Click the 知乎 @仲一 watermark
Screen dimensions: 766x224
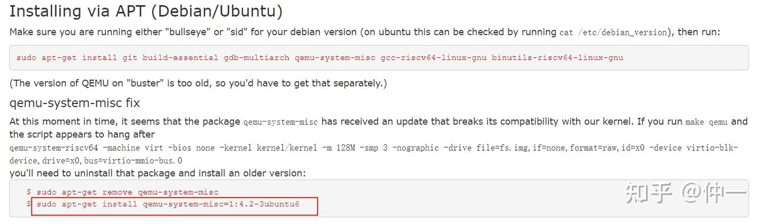coord(686,193)
